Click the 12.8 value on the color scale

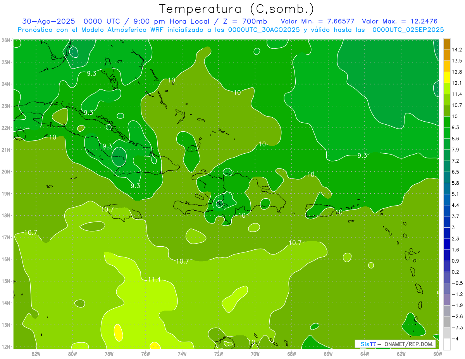tap(457, 72)
